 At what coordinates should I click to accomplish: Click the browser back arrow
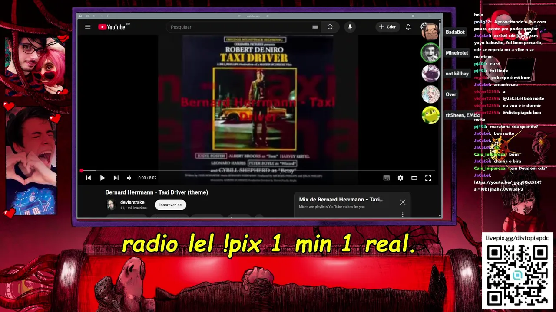click(94, 16)
